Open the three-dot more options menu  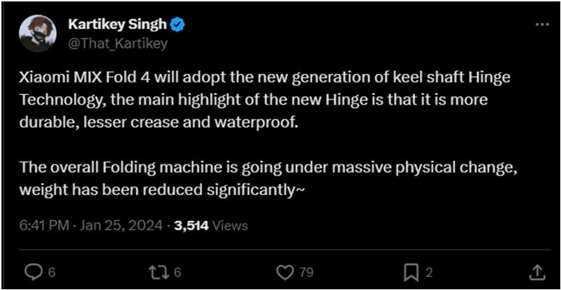(x=541, y=24)
